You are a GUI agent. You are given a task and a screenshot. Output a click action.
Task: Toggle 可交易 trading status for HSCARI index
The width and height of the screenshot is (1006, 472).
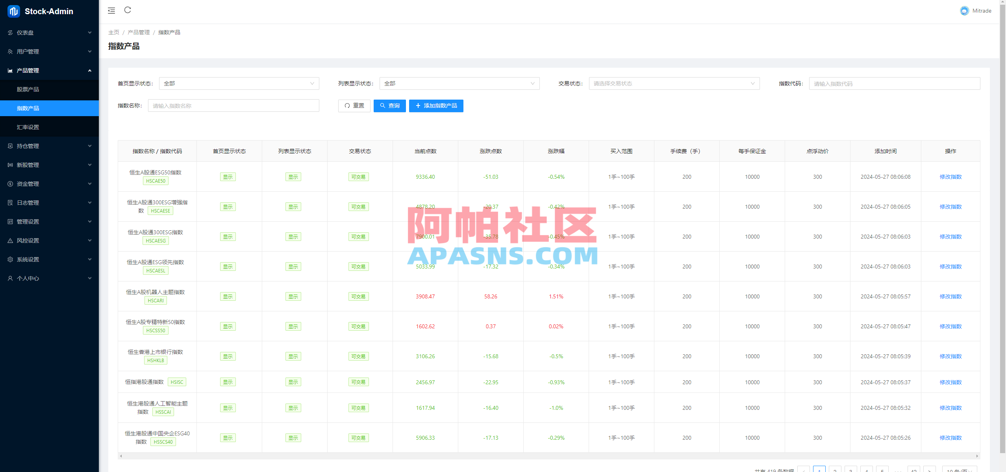(359, 296)
